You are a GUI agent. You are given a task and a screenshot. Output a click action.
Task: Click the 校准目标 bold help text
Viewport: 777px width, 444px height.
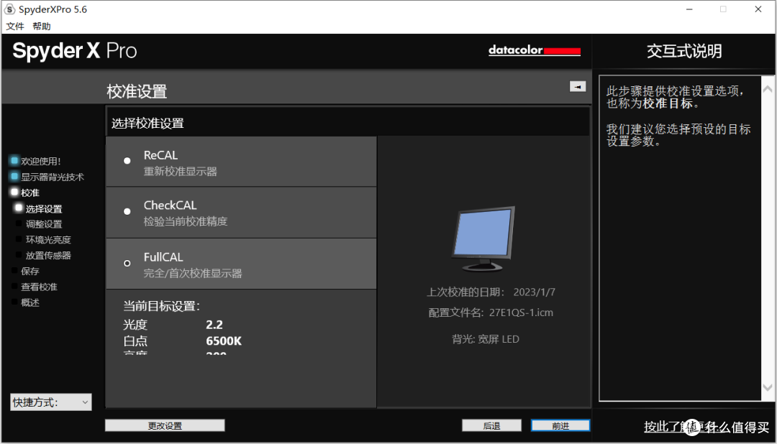point(667,103)
